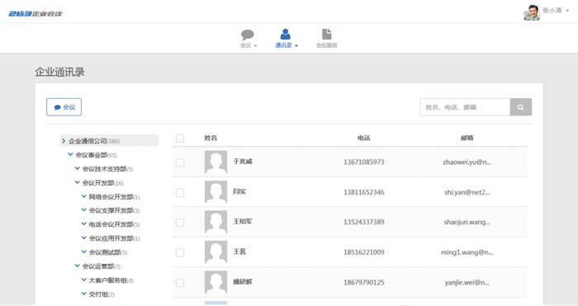Screen dimensions: 578x306
Task: Click phone number 18679790125
Action: click(x=364, y=282)
